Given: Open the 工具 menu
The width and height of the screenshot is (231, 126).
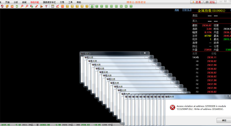Looking at the screenshot, I should point(70,2).
